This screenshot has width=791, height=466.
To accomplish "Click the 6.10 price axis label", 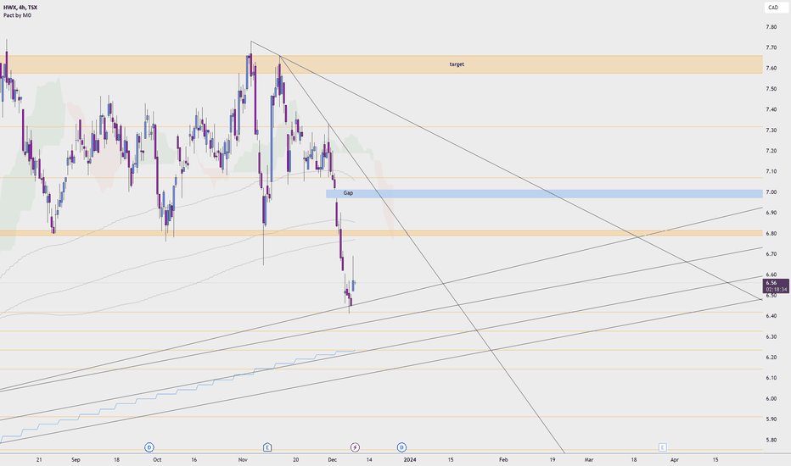I will pos(771,379).
